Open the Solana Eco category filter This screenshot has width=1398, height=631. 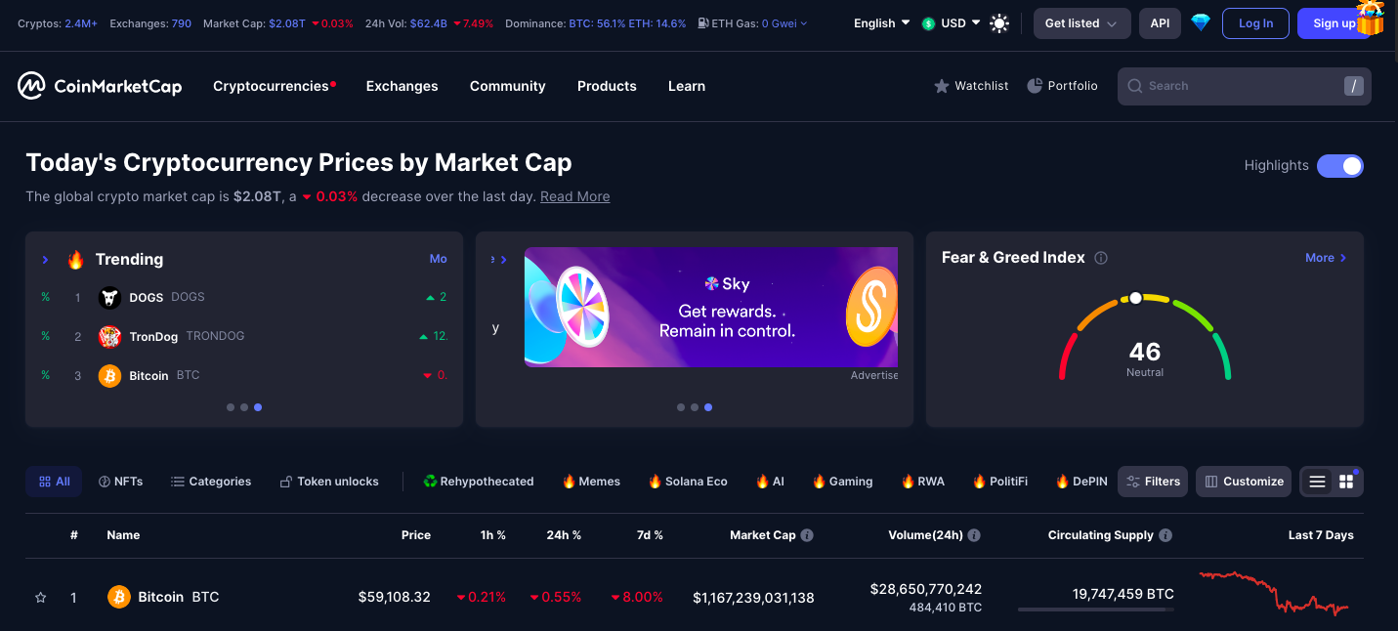point(688,482)
